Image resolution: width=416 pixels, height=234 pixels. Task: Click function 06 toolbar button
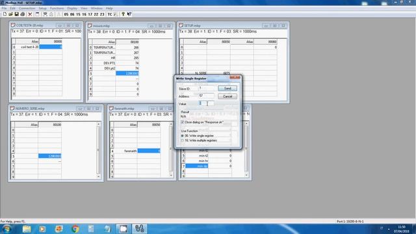click(72, 14)
